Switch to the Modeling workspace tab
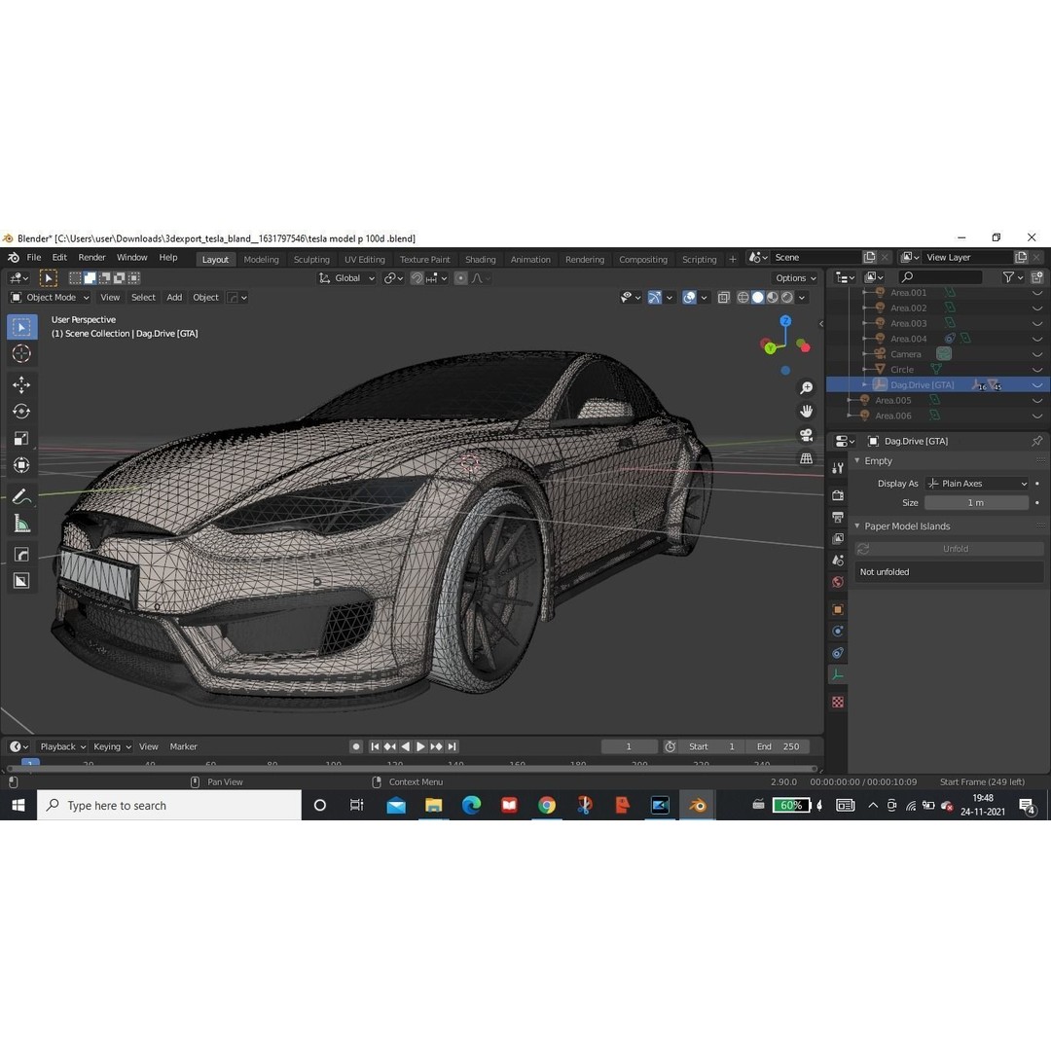 point(261,260)
